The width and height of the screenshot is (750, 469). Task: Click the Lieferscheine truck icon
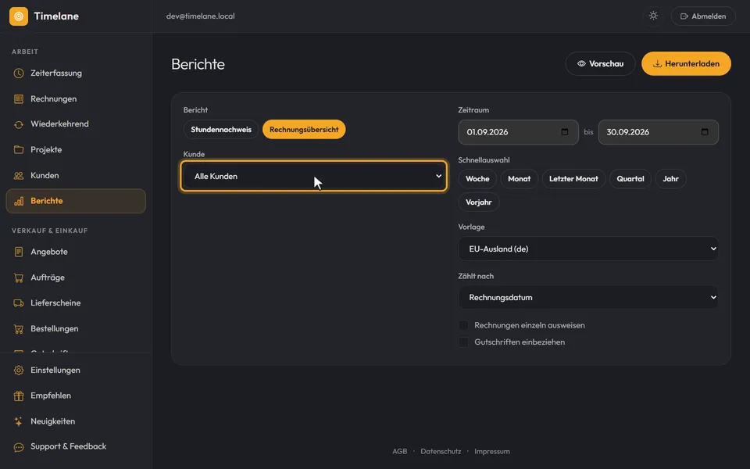point(19,303)
